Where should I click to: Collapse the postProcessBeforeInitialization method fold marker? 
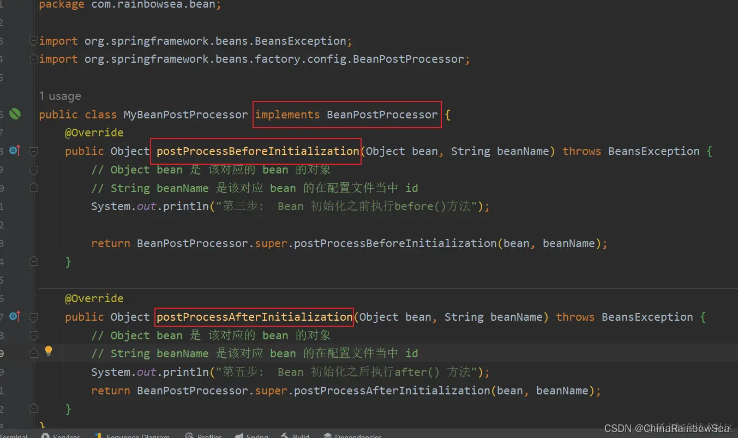pos(34,151)
